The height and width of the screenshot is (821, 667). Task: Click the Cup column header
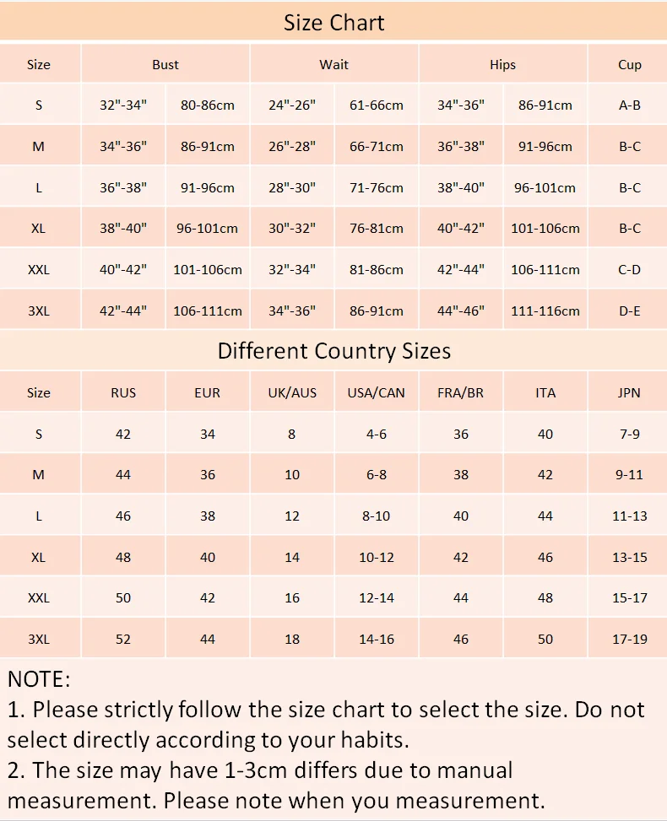pos(629,64)
